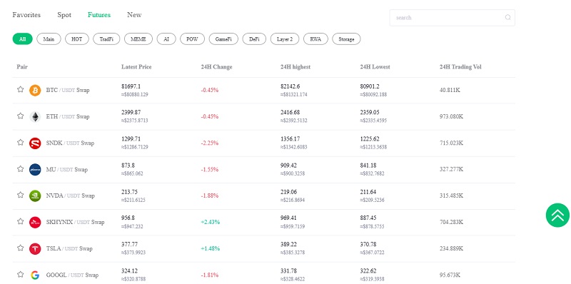Image resolution: width=571 pixels, height=284 pixels.
Task: Click the 24H Trading Vol header
Action: 460,67
